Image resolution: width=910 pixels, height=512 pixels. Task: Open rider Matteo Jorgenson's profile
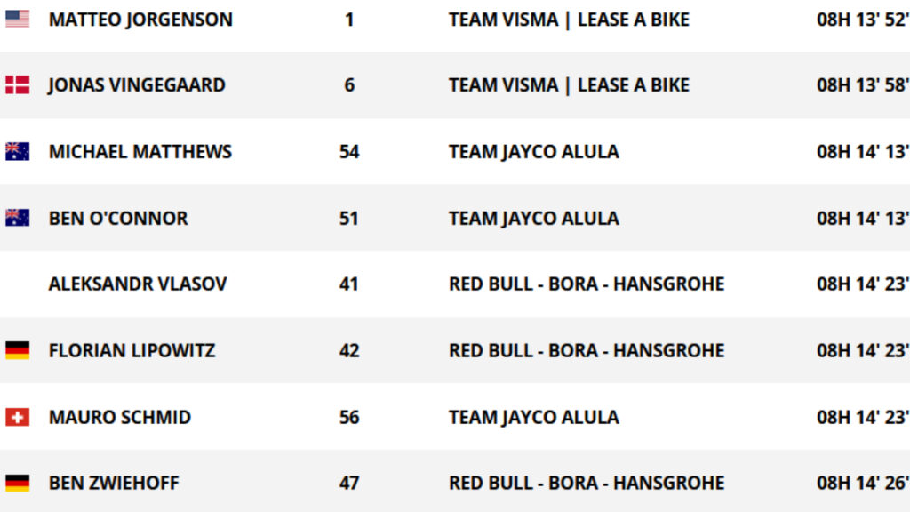click(x=140, y=20)
